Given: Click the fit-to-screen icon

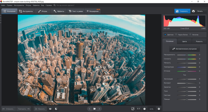Looking at the screenshot, I should click(133, 109).
